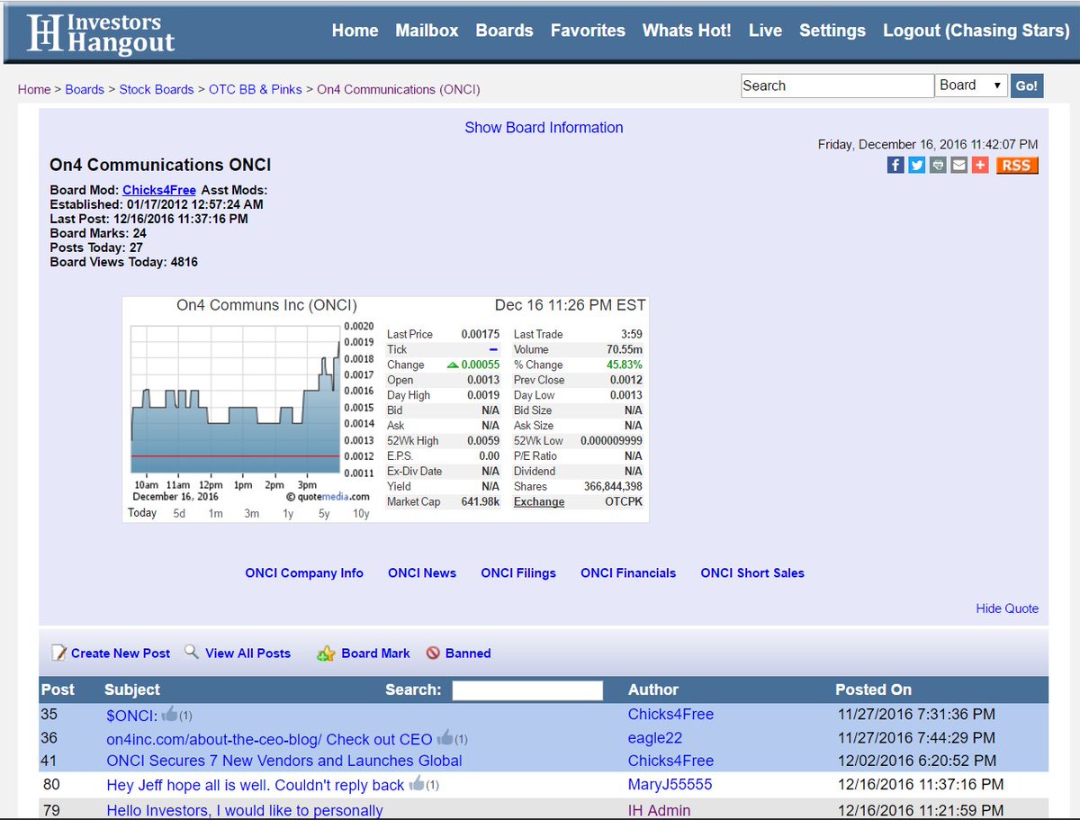Click the Board Mark star icon
The width and height of the screenshot is (1080, 820).
(x=326, y=653)
